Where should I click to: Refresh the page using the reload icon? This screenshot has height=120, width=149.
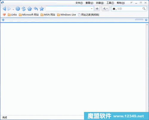pos(24,9)
